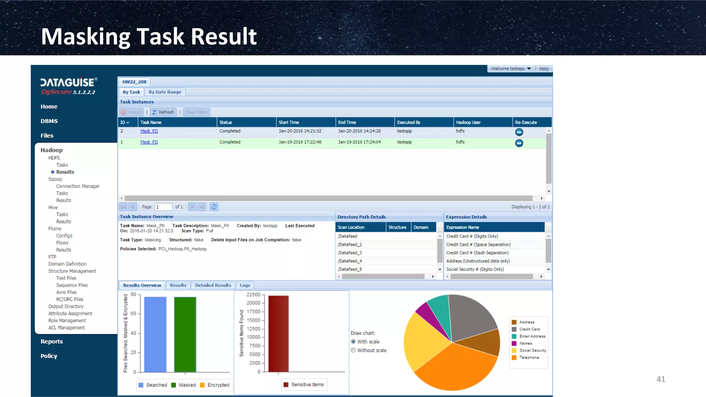This screenshot has height=397, width=706.
Task: Click Help link in header
Action: coord(544,69)
